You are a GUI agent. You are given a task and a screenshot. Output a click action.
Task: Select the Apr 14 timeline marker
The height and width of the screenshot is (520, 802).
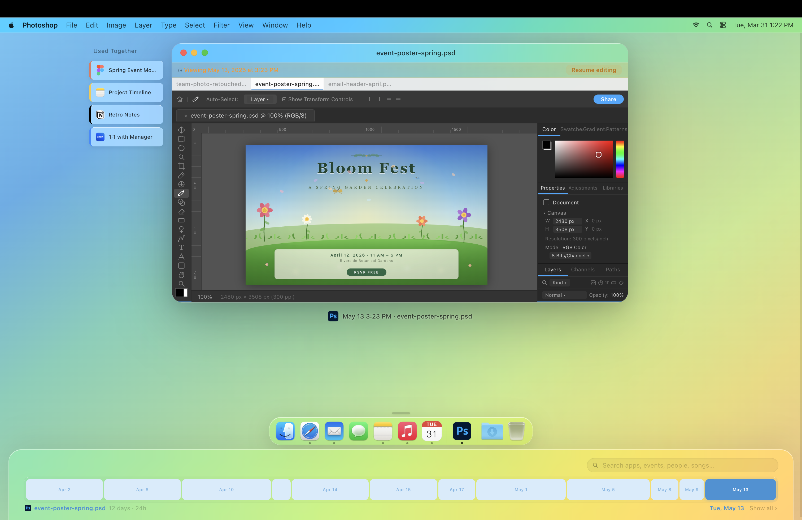[330, 489]
